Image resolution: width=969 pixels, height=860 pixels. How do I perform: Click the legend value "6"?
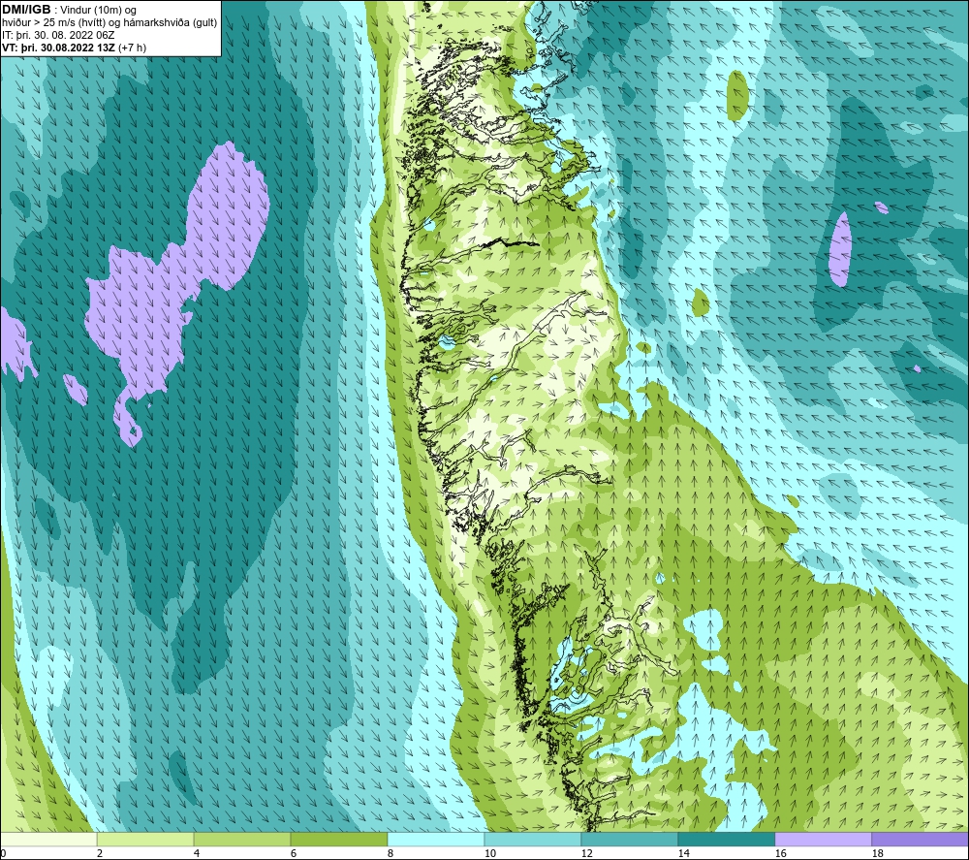(294, 854)
